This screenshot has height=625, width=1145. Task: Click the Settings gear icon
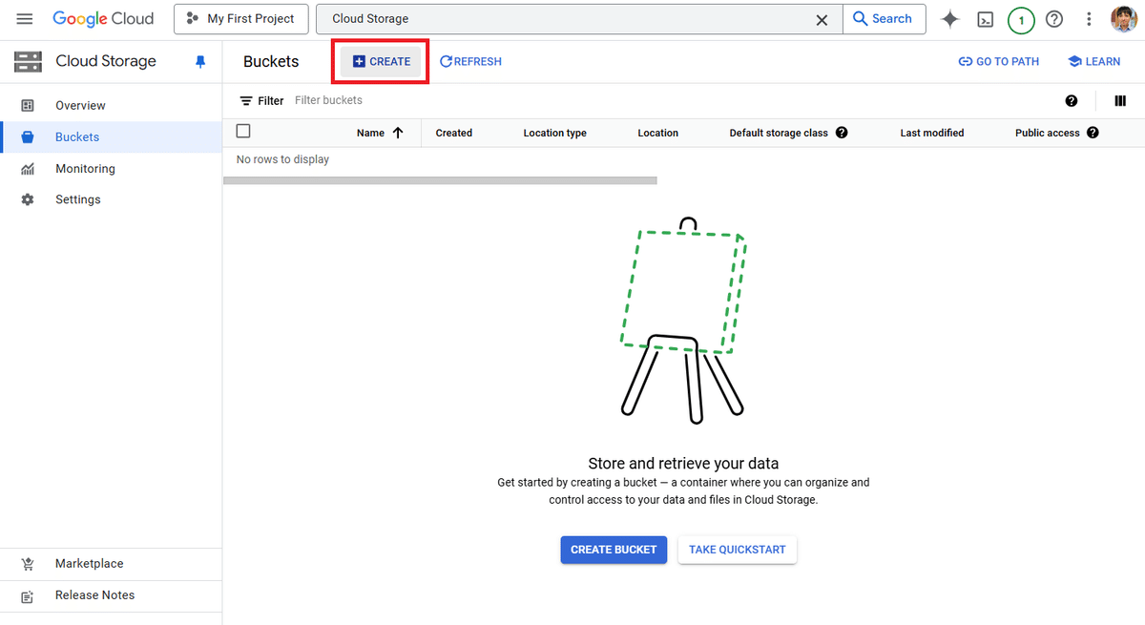pyautogui.click(x=28, y=199)
